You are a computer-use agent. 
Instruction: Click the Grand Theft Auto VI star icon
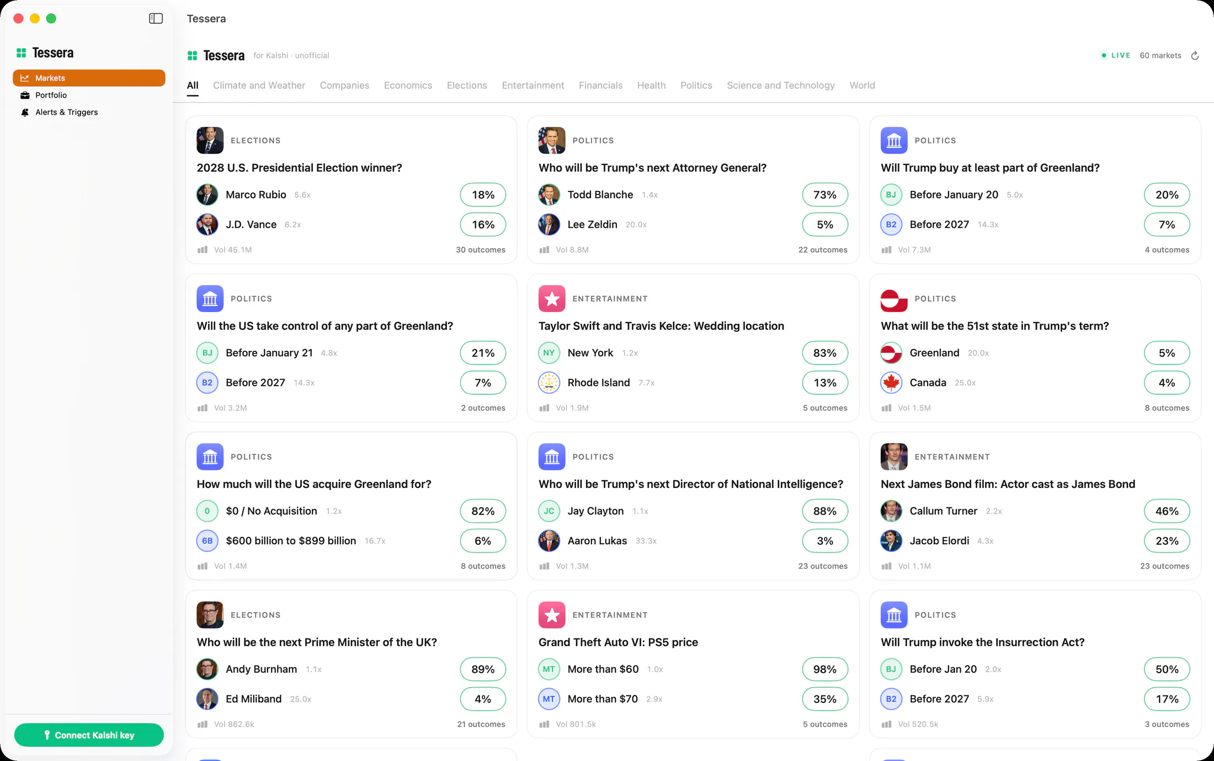(552, 615)
